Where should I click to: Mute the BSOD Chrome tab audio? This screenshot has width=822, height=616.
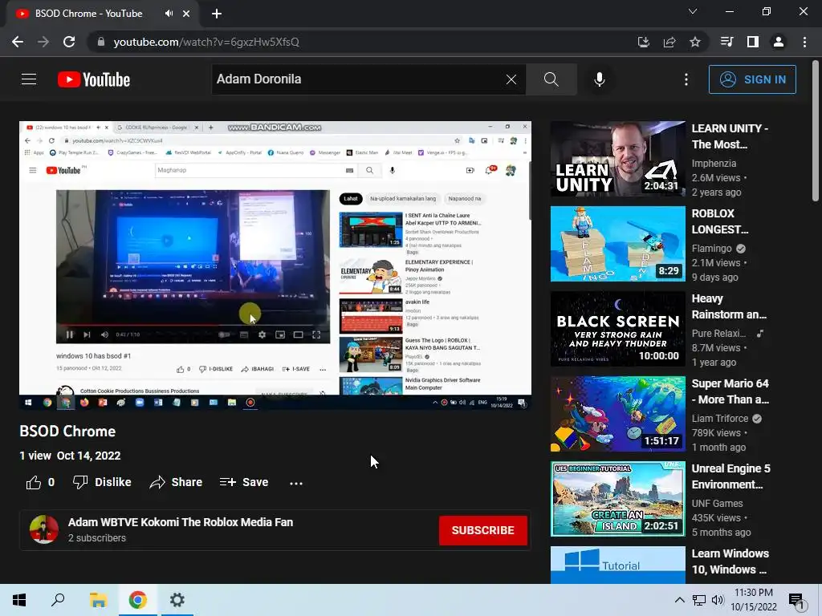click(x=169, y=14)
